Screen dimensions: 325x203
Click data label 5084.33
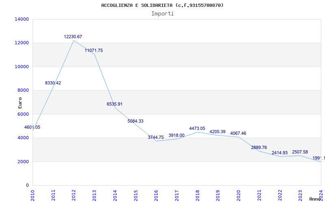[136, 121]
